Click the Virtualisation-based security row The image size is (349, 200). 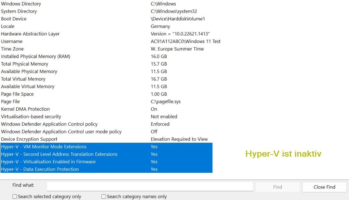pos(31,117)
